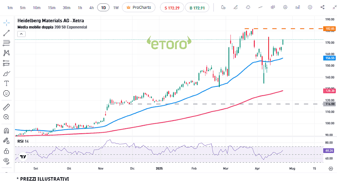Click the grey dashed 116.88 support line
The image size is (337, 182).
(x=216, y=104)
